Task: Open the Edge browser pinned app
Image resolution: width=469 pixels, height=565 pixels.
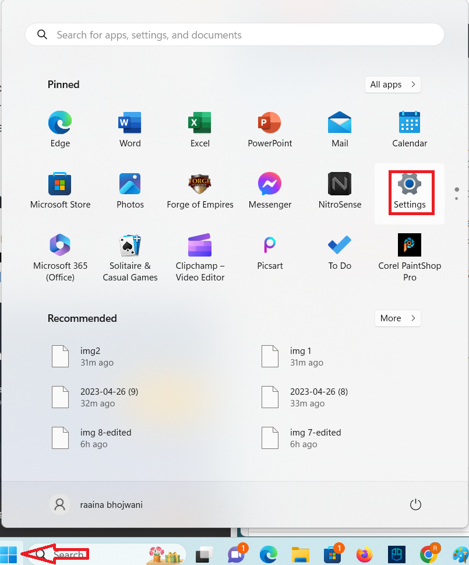Action: tap(60, 129)
